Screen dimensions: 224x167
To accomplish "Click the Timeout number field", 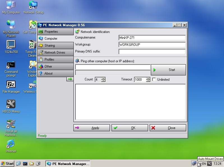I will coord(140,80).
